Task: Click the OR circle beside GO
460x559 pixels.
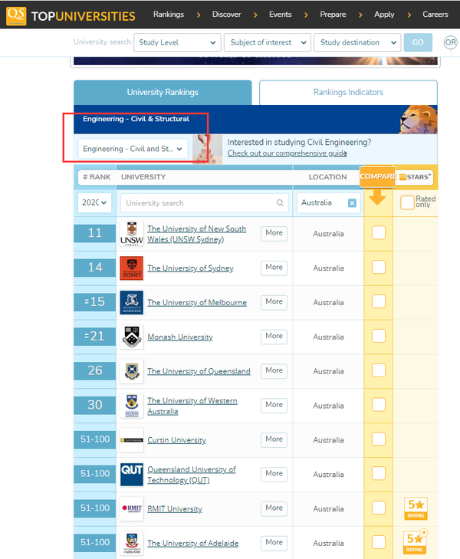Action: [450, 42]
